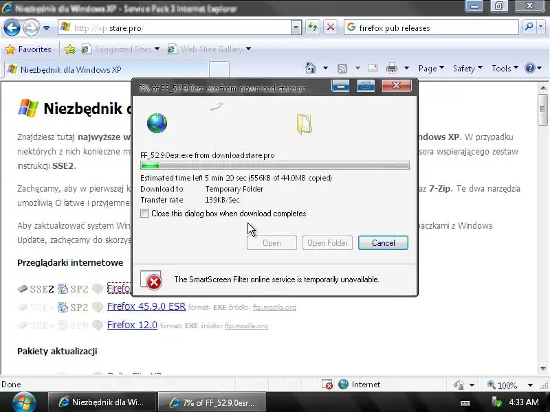Click the Forward navigation arrow
550x412 pixels.
click(x=31, y=27)
